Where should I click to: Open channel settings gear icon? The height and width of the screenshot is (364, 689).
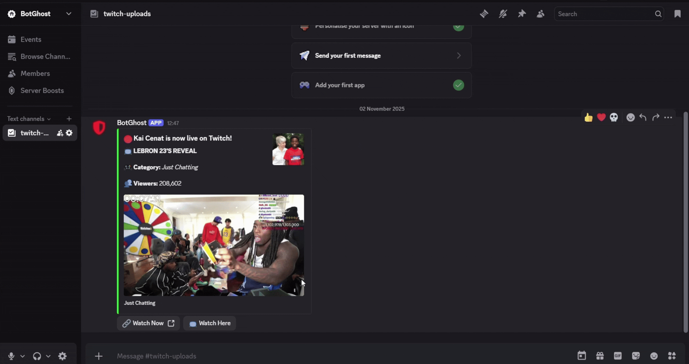(69, 133)
